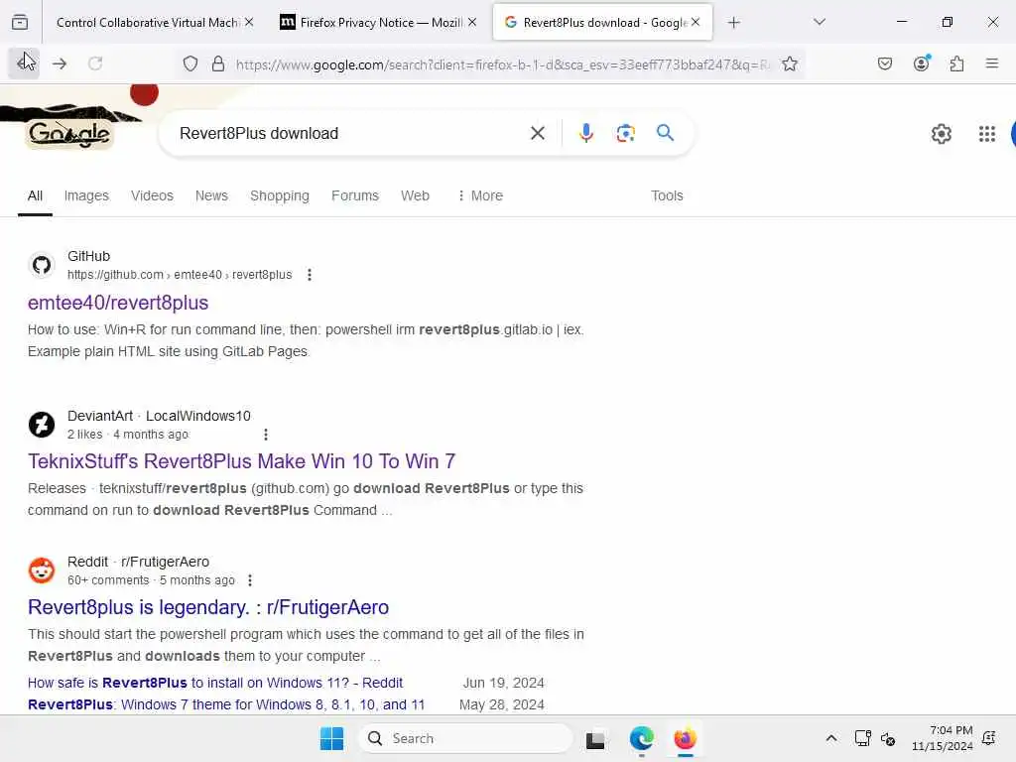Switch to Control Collaborative Virtual Machine tab
The image size is (1016, 762).
pos(147,23)
